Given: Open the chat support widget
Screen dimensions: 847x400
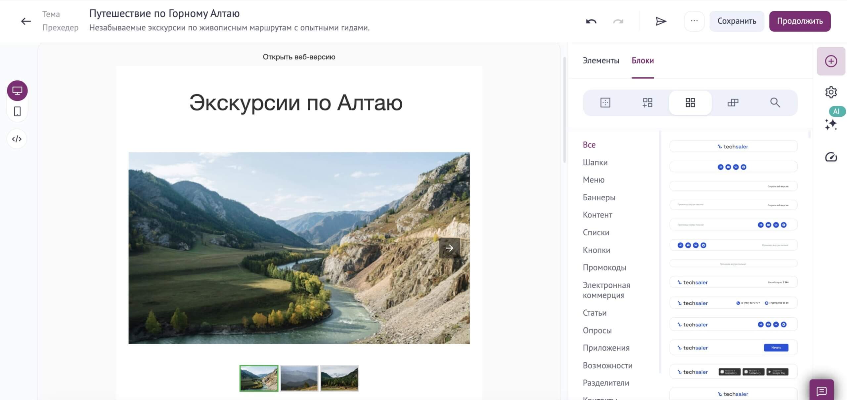Looking at the screenshot, I should click(x=822, y=390).
